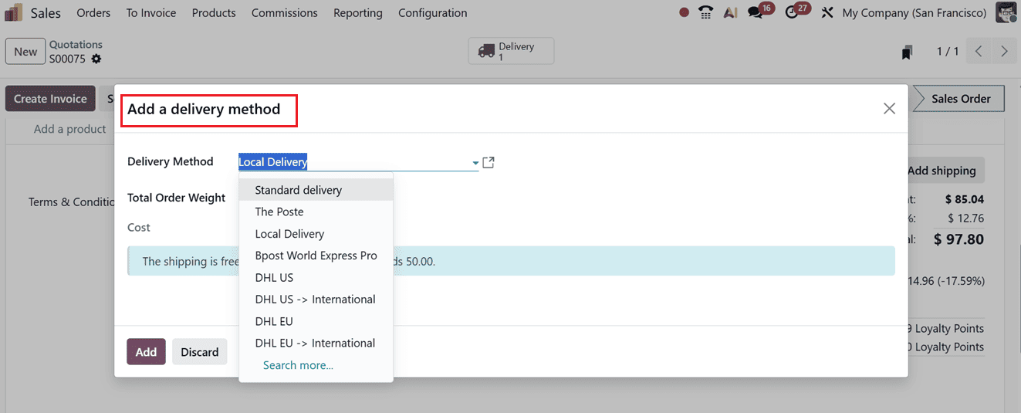Screen dimensions: 1021x413
Task: Open the Products menu
Action: 214,13
